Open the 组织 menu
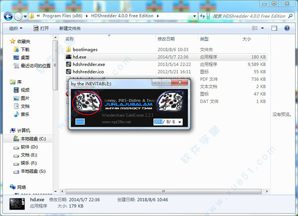The image size is (298, 216). click(15, 28)
